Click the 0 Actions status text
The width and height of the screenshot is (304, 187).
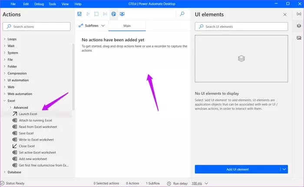pyautogui.click(x=132, y=184)
